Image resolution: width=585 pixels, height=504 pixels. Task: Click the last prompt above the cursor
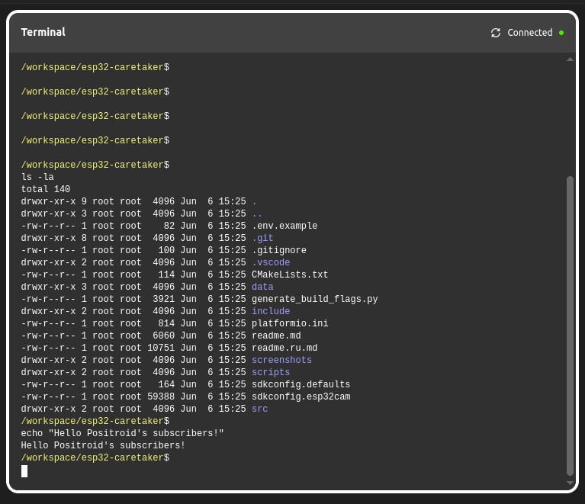coord(95,457)
